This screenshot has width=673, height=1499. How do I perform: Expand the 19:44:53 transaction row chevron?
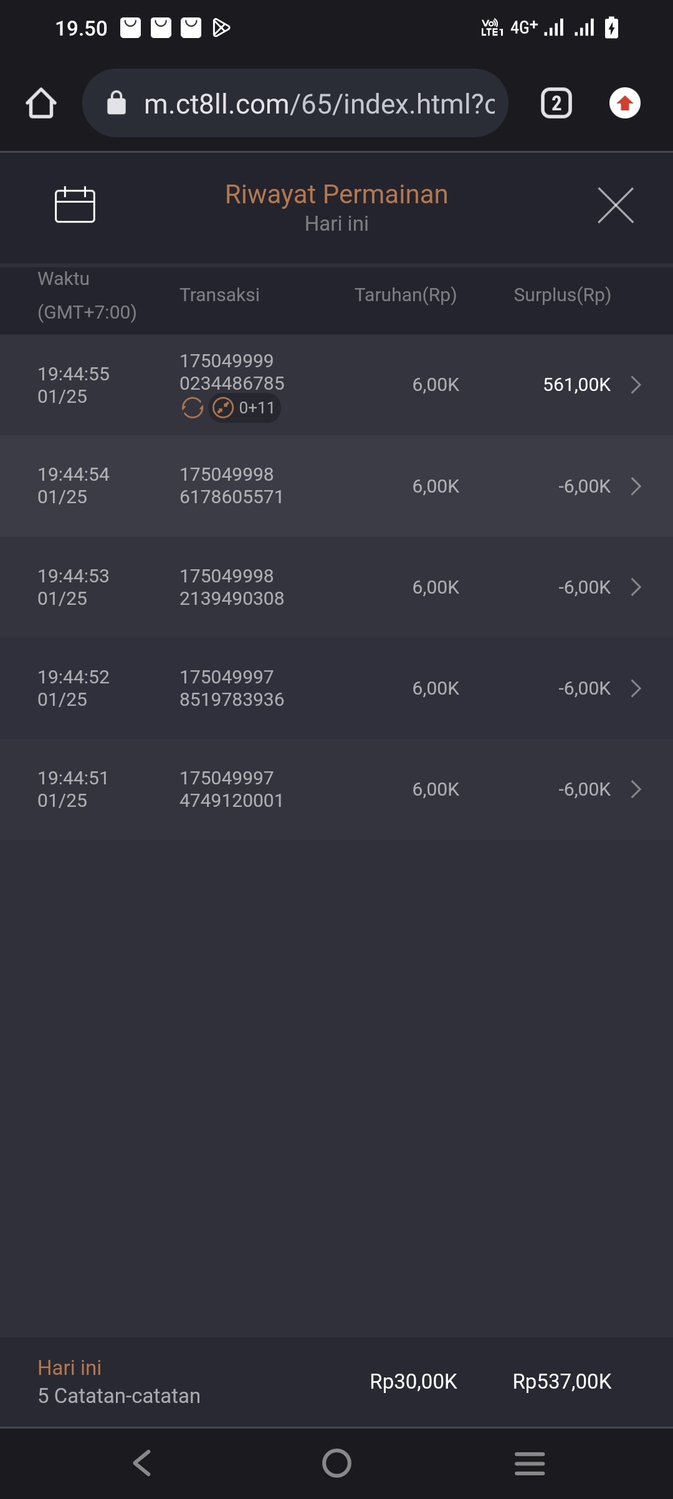(x=636, y=587)
